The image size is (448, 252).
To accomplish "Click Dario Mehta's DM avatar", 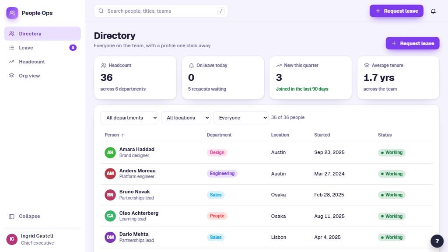I will pyautogui.click(x=110, y=237).
